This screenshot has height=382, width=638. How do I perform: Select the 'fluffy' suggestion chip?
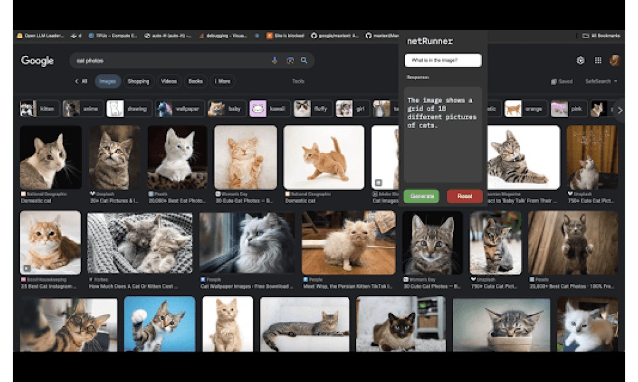click(313, 109)
